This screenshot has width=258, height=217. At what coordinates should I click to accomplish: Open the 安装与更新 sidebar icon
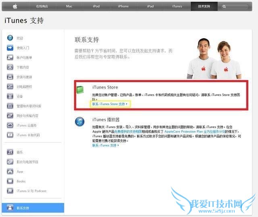point(10,77)
